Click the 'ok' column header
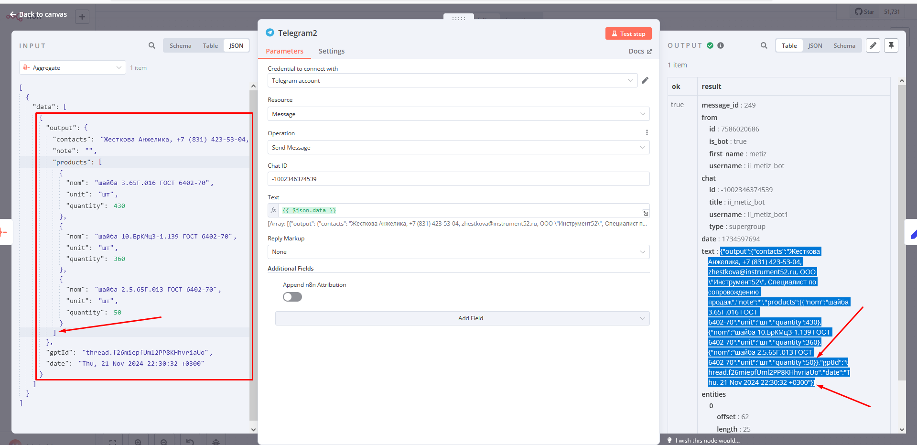This screenshot has height=445, width=917. 676,87
